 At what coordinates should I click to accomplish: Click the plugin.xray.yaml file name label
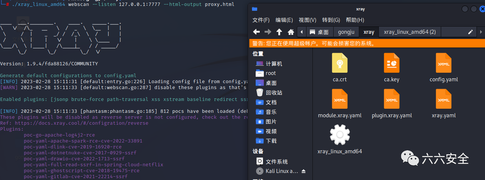click(392, 115)
